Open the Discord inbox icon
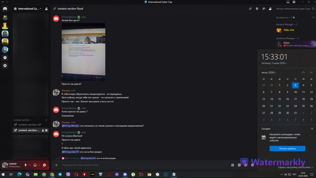This screenshot has width=316, height=178. pos(288,2)
